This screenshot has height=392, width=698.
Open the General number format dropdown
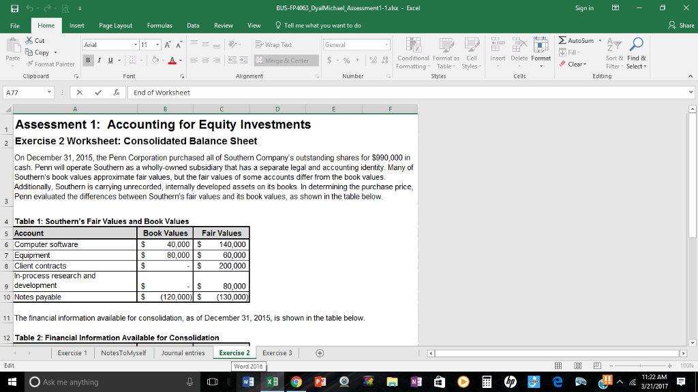coord(386,44)
